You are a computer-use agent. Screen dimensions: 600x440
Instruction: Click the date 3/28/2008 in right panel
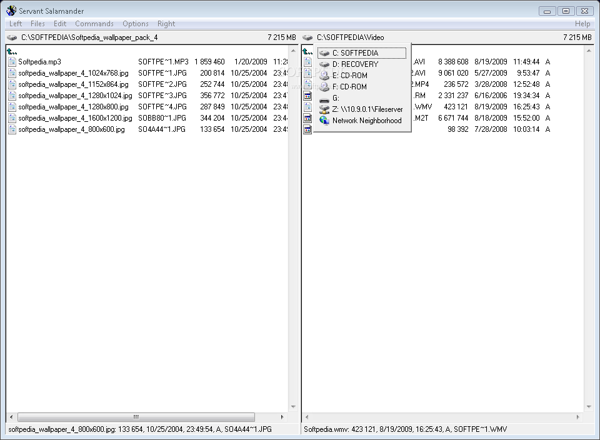pos(491,84)
